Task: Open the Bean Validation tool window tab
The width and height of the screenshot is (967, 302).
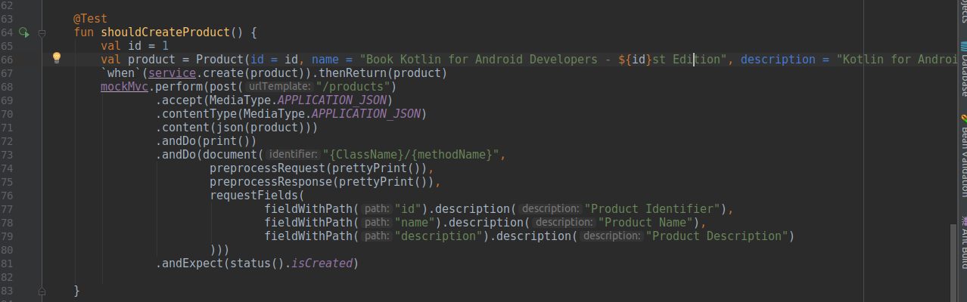Action: click(x=962, y=155)
